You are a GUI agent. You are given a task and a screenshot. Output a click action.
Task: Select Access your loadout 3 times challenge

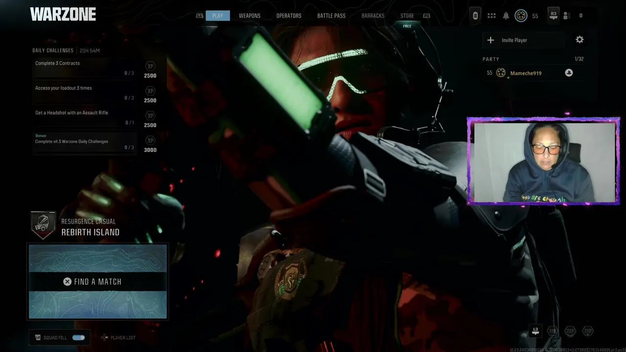click(x=85, y=93)
